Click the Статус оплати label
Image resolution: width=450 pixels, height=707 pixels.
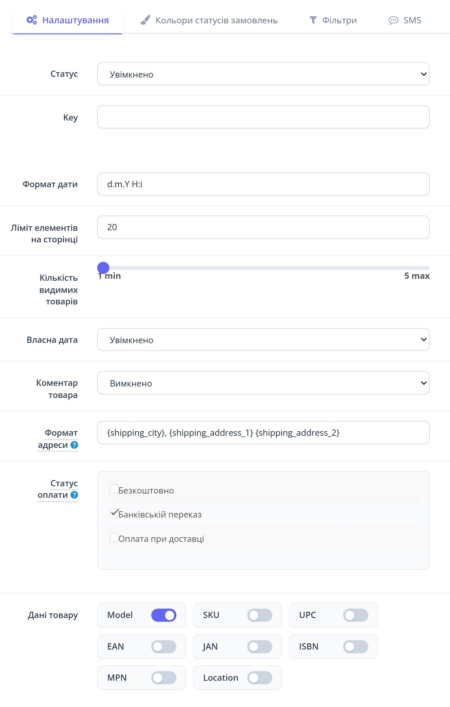click(58, 489)
